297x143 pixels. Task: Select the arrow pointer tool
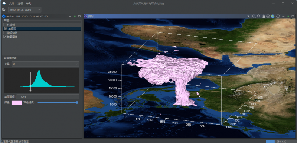[248, 16]
